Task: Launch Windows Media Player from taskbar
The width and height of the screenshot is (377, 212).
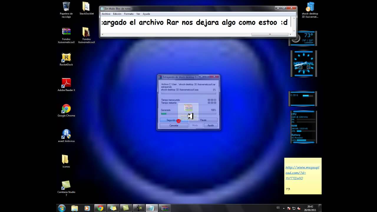Action: point(87,208)
